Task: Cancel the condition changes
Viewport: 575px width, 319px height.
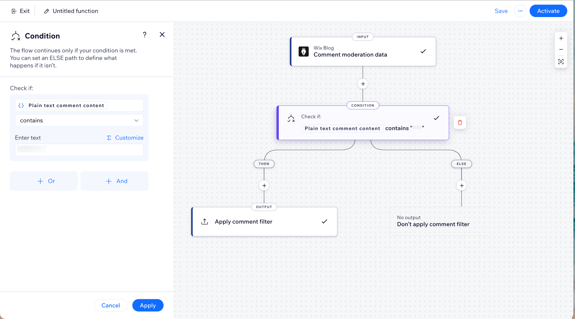Action: pyautogui.click(x=111, y=305)
